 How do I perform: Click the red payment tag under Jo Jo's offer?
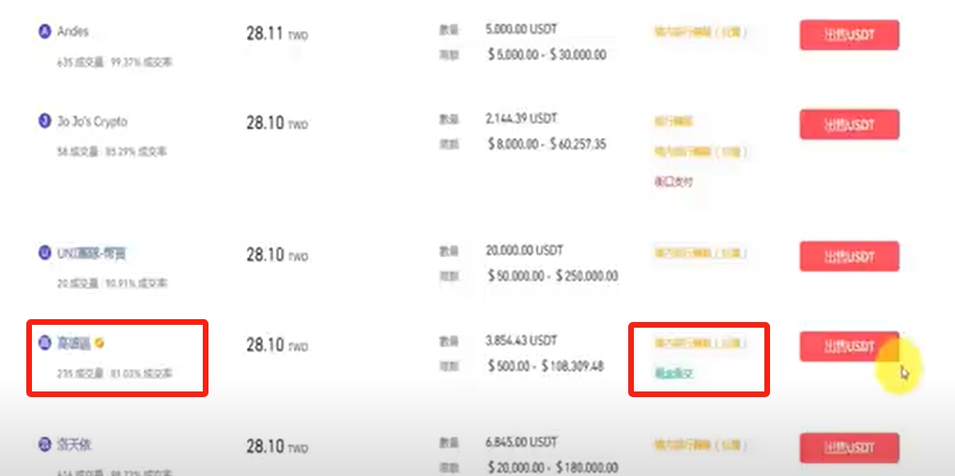tap(673, 181)
